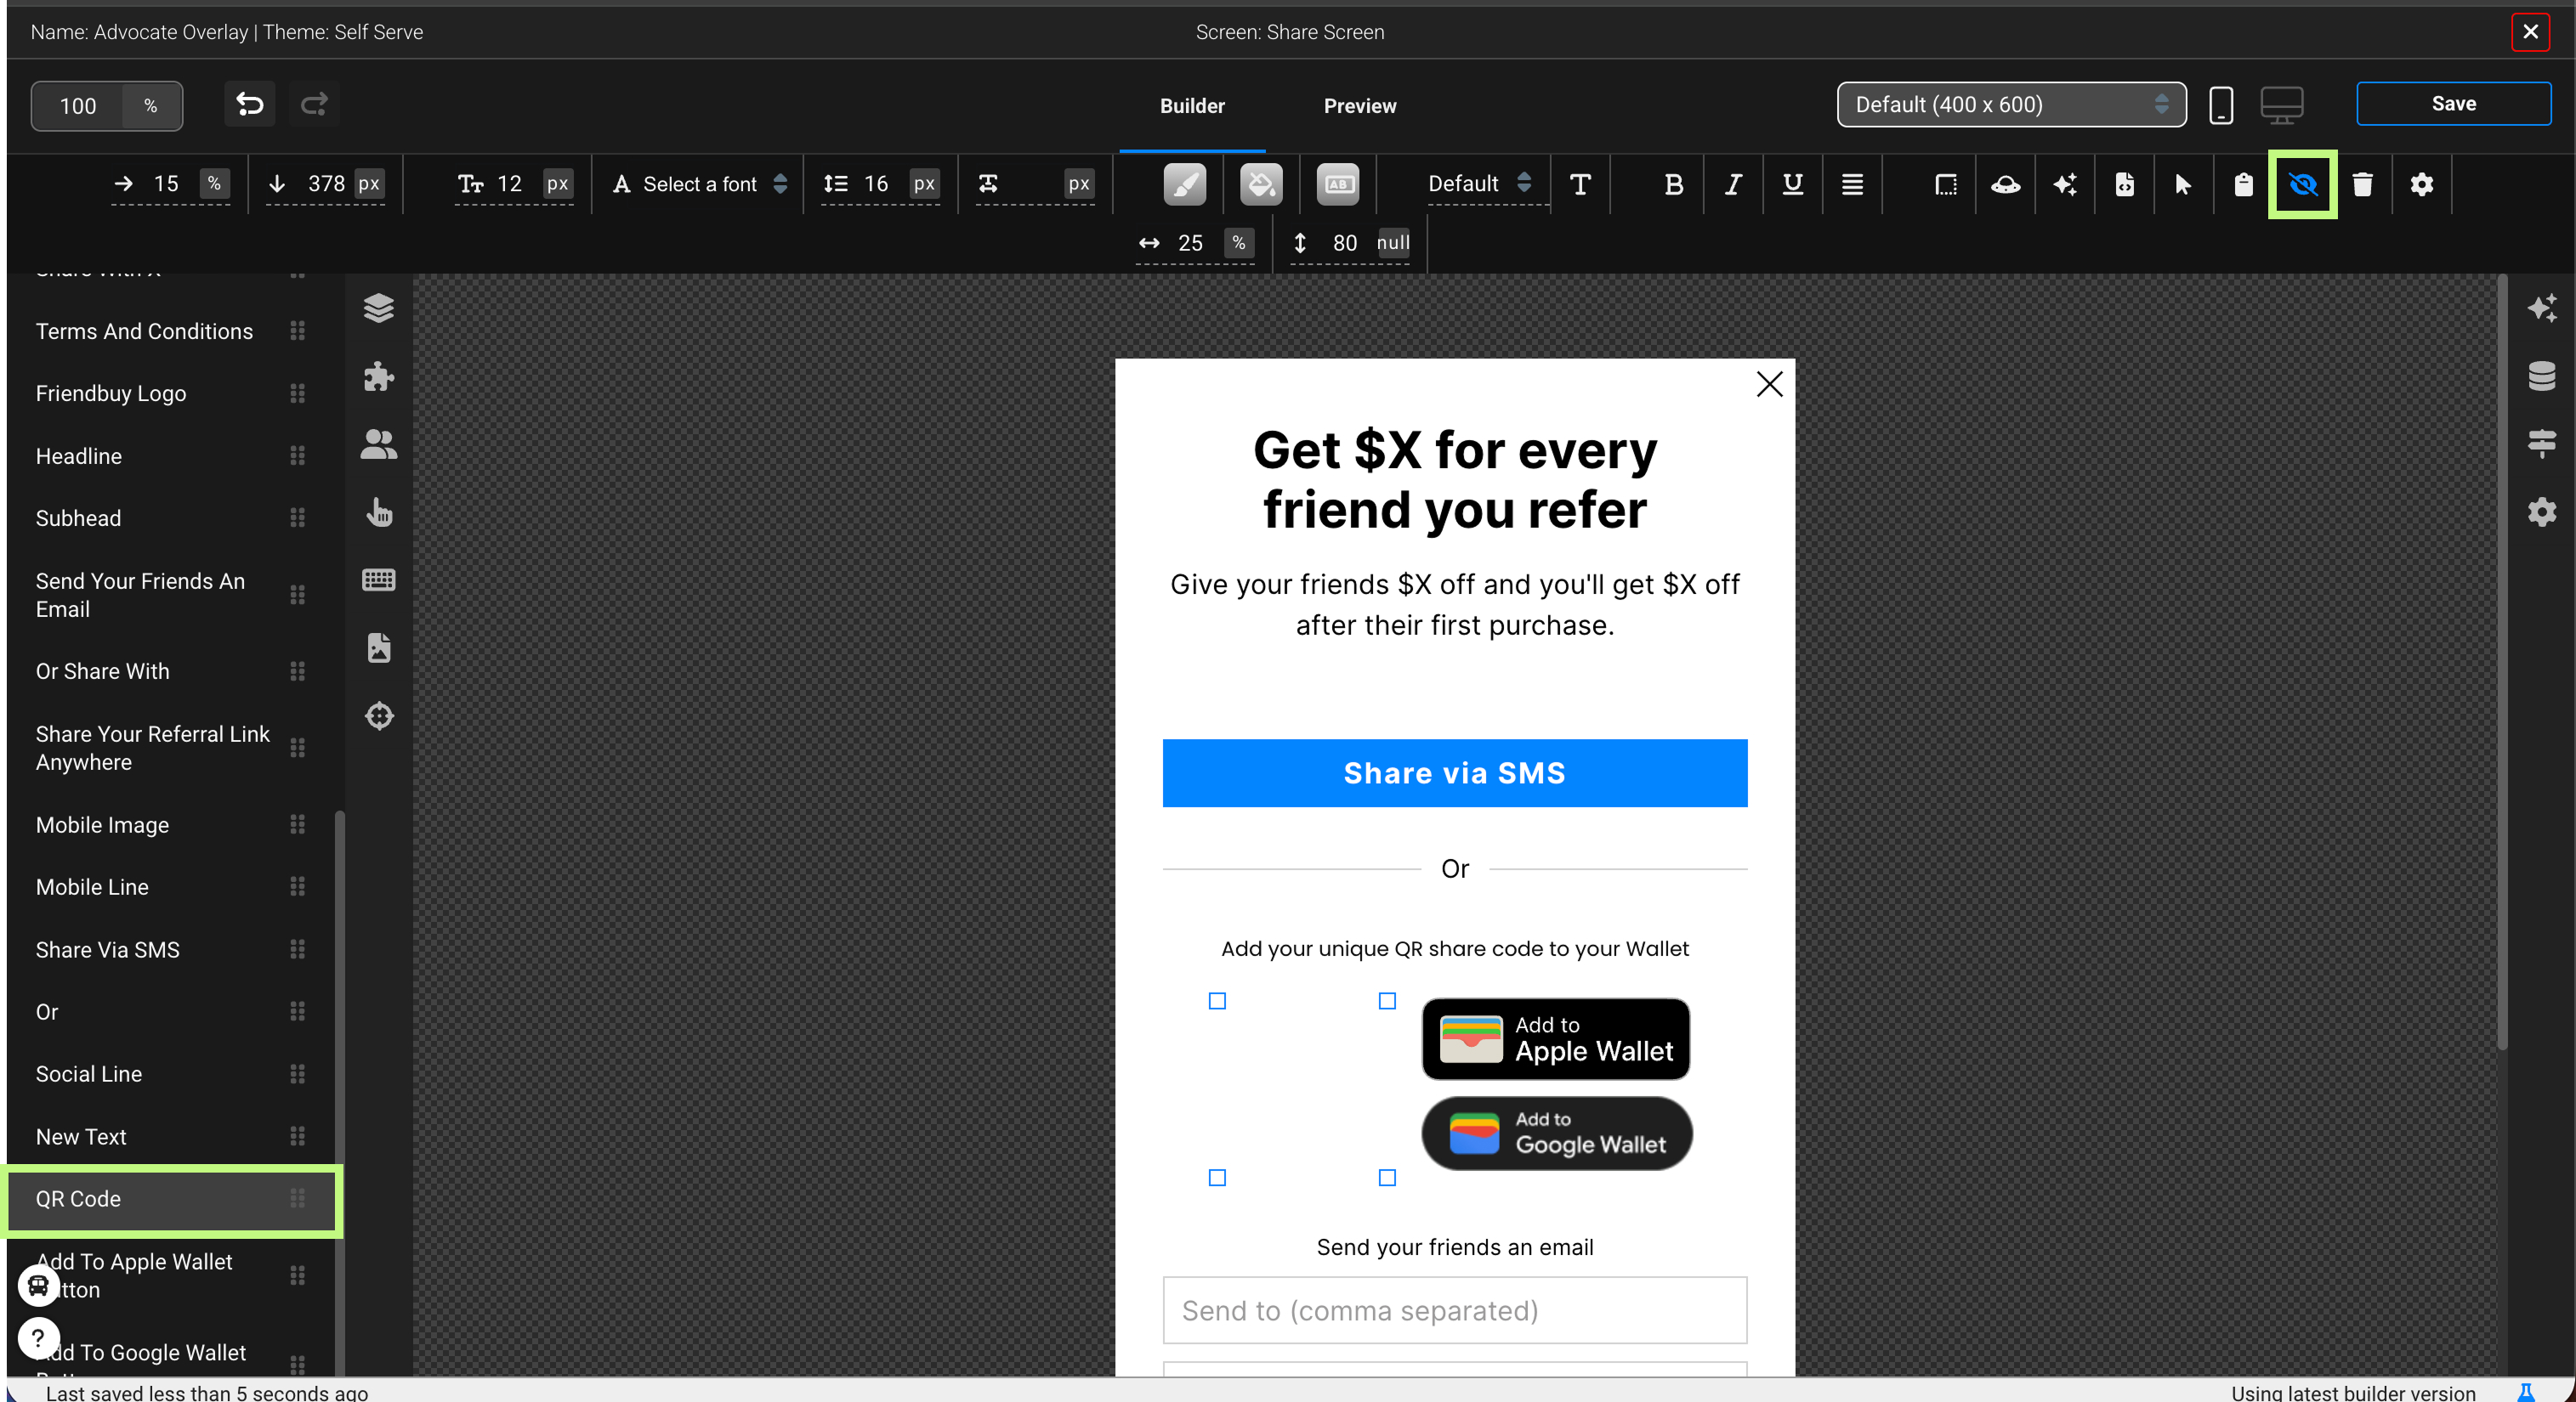
Task: Expand the Default font weight dropdown
Action: tap(1478, 184)
